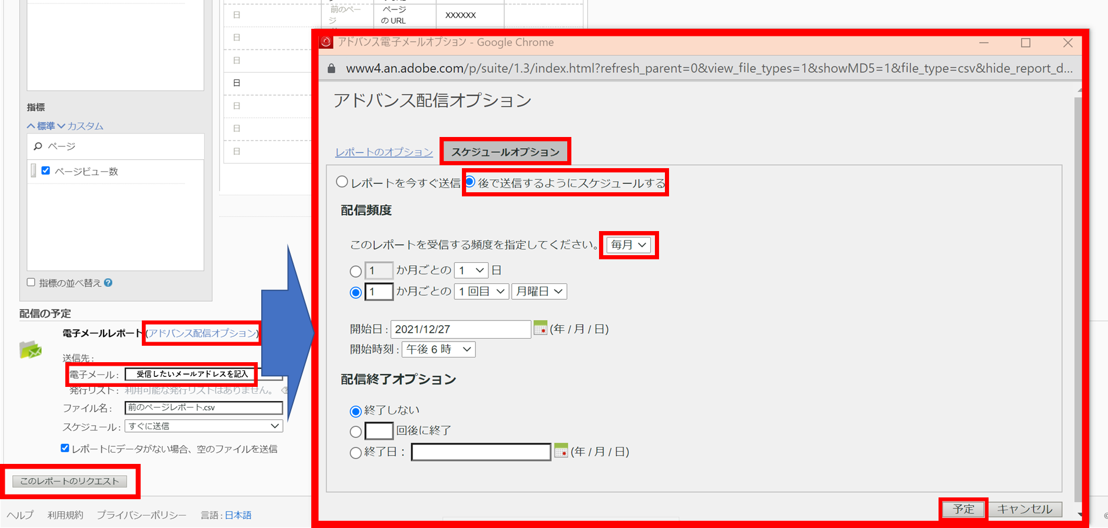Click the 終了日 date input field
This screenshot has height=528, width=1108.
(481, 452)
